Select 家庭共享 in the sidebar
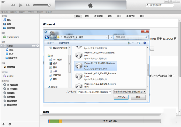Image resolution: width=181 pixels, height=127 pixels. (11, 67)
